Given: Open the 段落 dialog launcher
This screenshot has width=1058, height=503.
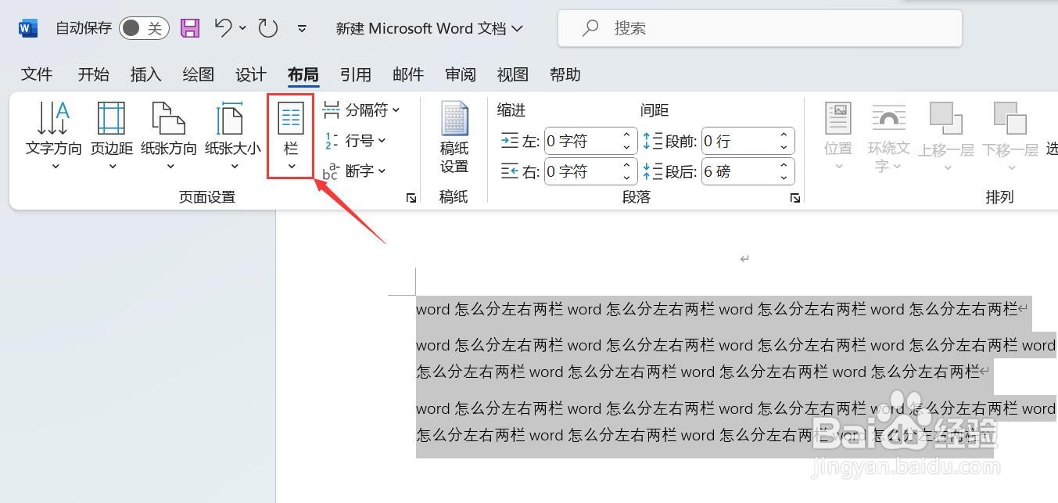Looking at the screenshot, I should coord(795,198).
